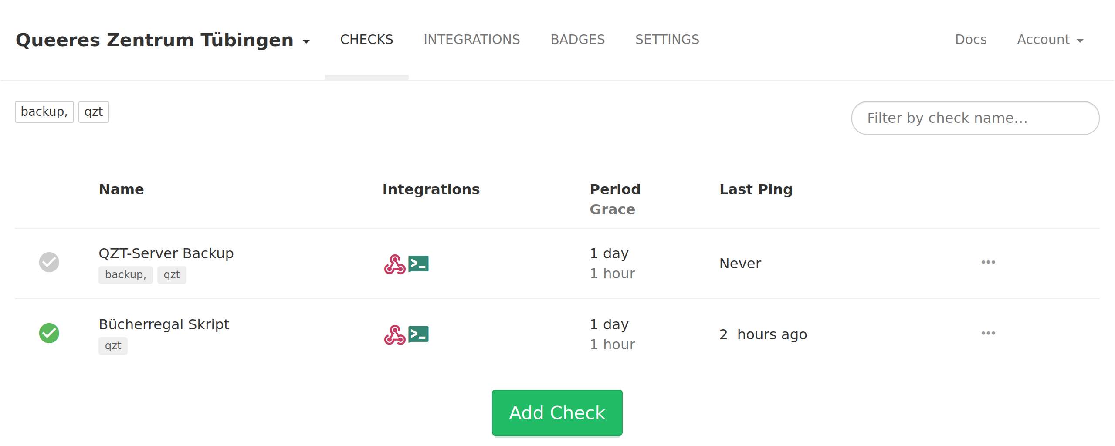The height and width of the screenshot is (446, 1115).
Task: Open the Account dropdown menu
Action: [x=1050, y=40]
